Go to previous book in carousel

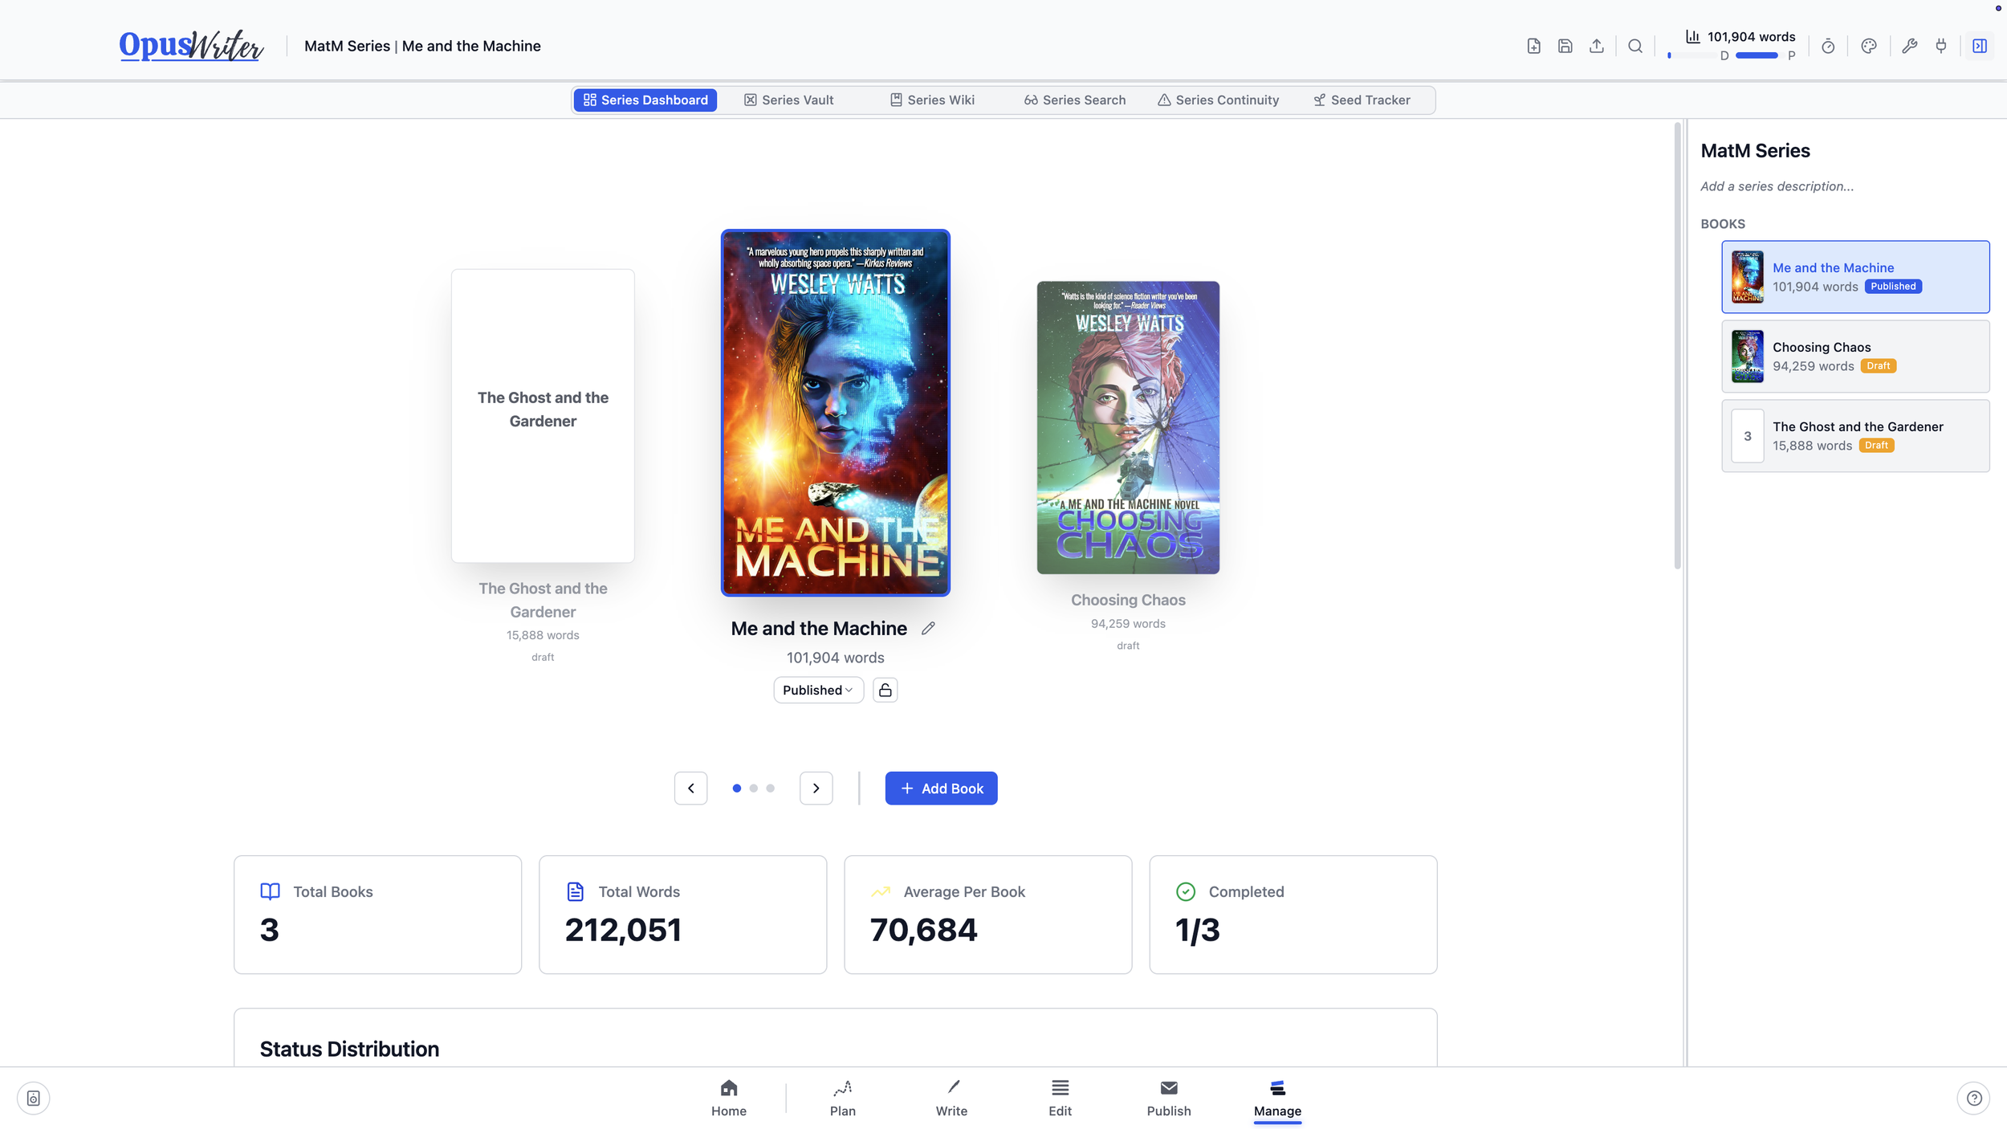[690, 788]
